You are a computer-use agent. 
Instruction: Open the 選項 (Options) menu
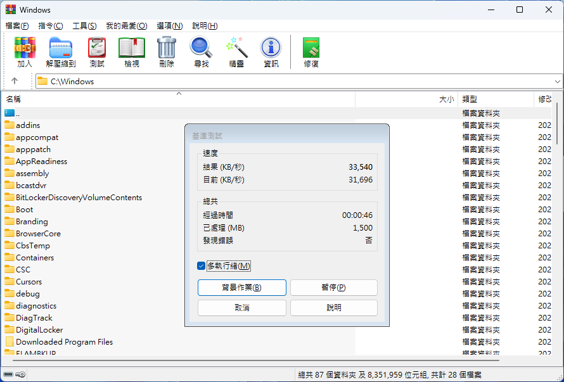click(x=169, y=26)
